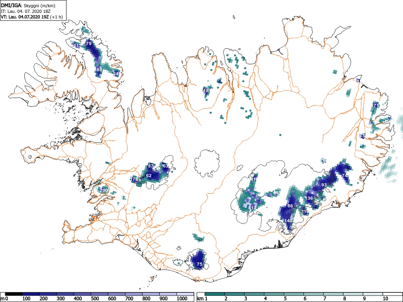
Task: Click the "m 0" label starting the meter legend
Action: pos(4,299)
